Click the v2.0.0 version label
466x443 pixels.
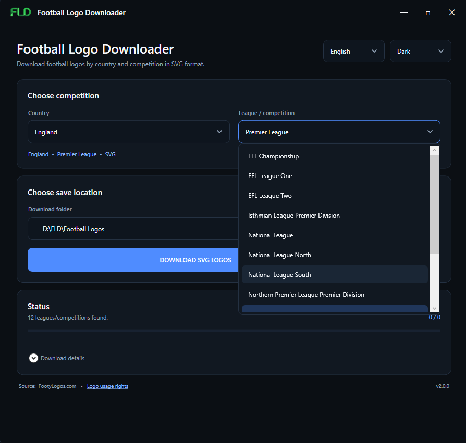click(x=443, y=386)
